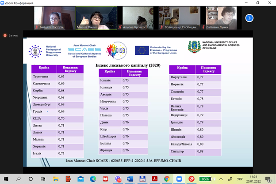Viewport: 276px width, 184px height.
Task: Click the Велика Британія table cell
Action: coord(182,108)
